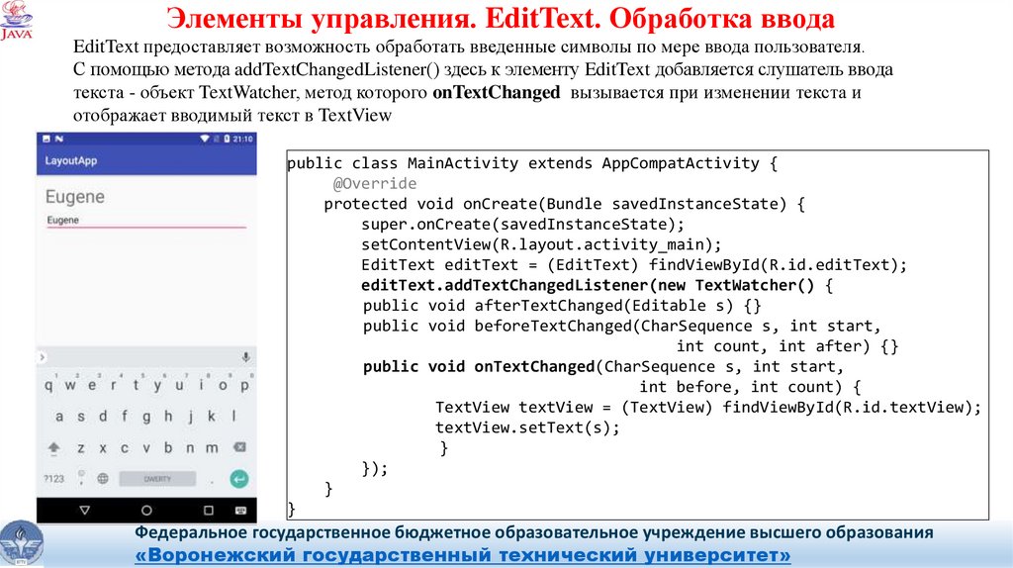Tap the q key
The width and height of the screenshot is (1013, 568).
point(48,385)
